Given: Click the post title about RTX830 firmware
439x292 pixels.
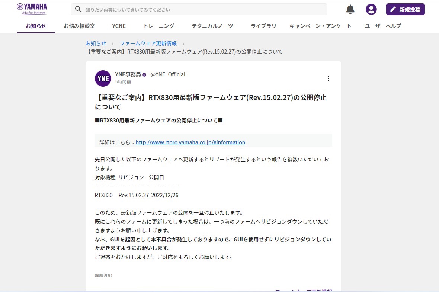Looking at the screenshot, I should pos(211,102).
